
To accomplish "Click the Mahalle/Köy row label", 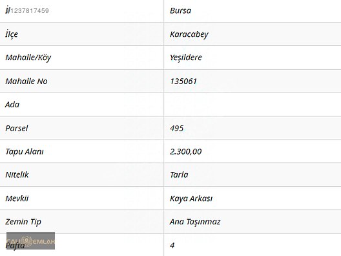I will [x=28, y=58].
